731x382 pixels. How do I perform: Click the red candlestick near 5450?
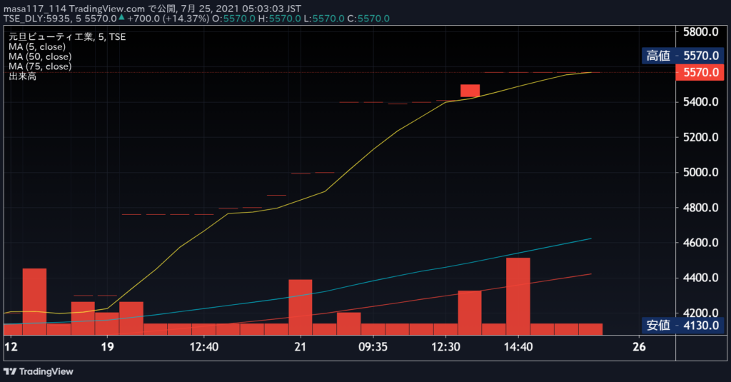tap(470, 91)
